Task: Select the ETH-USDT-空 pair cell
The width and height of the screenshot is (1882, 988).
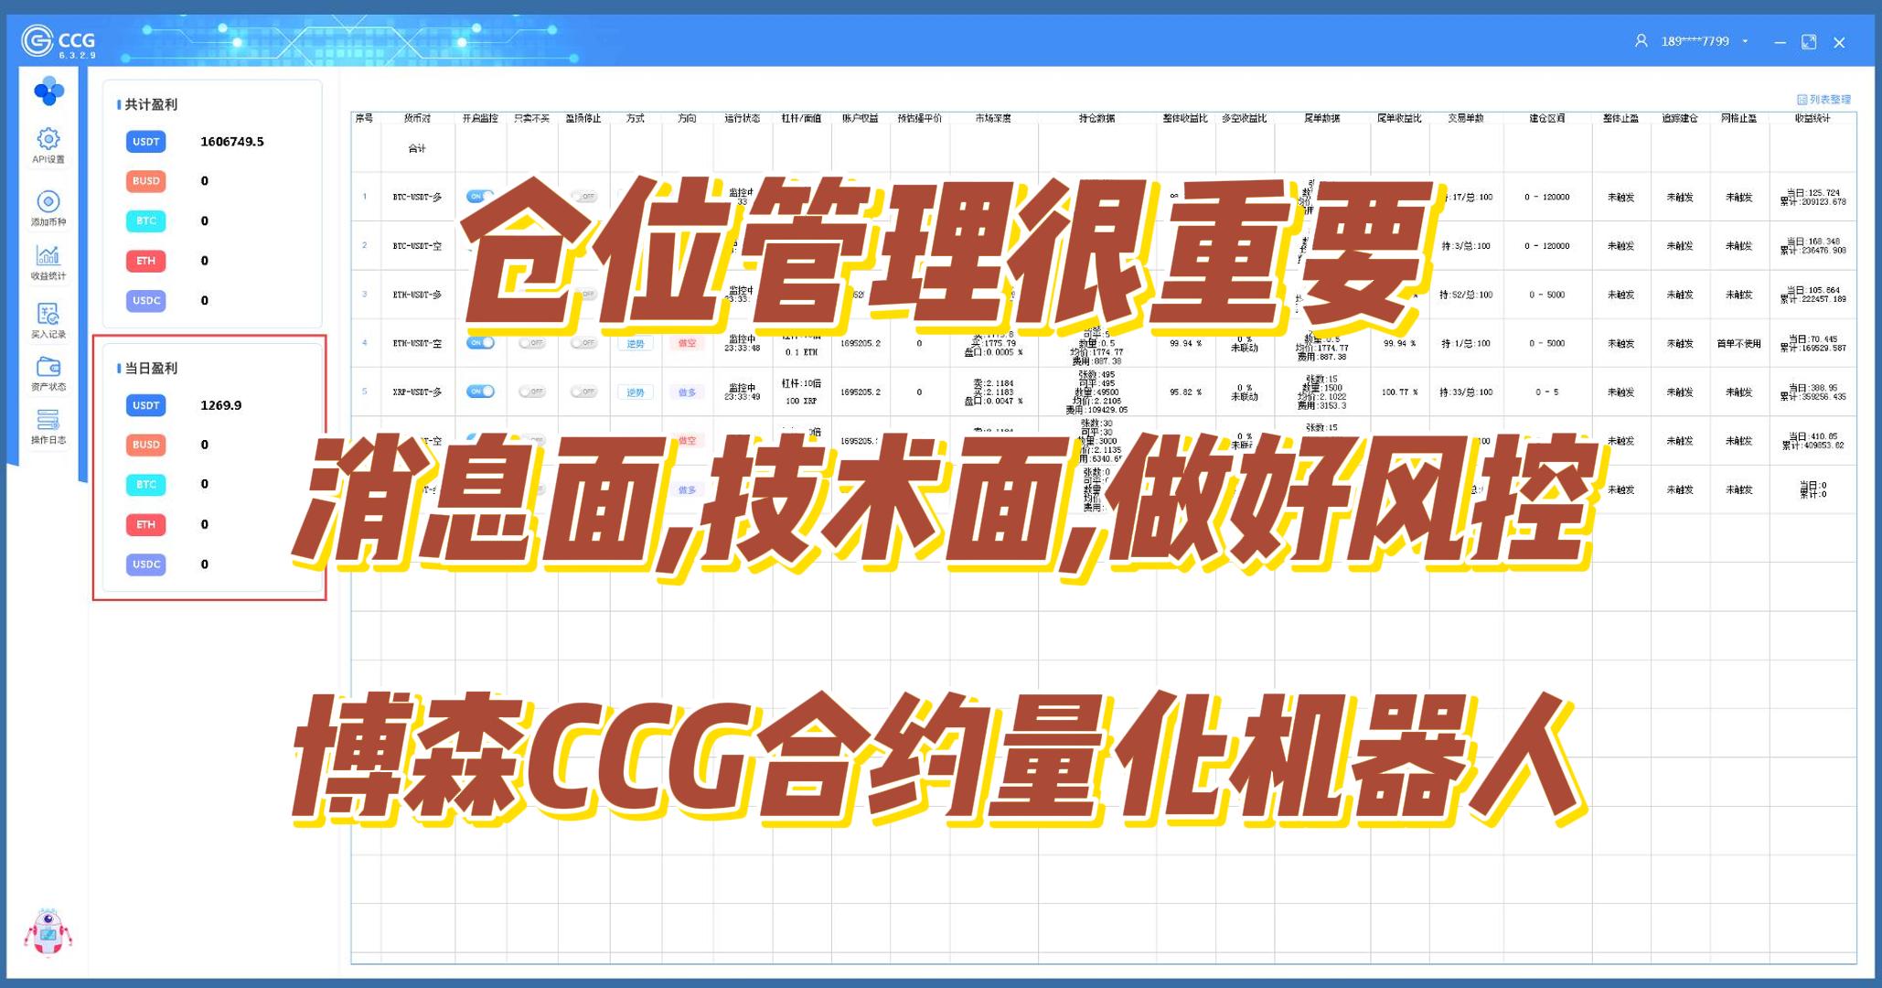Action: tap(417, 343)
